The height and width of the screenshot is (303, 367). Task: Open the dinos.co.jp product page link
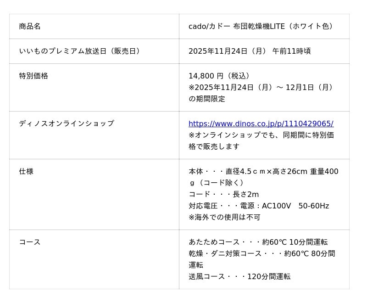(261, 123)
